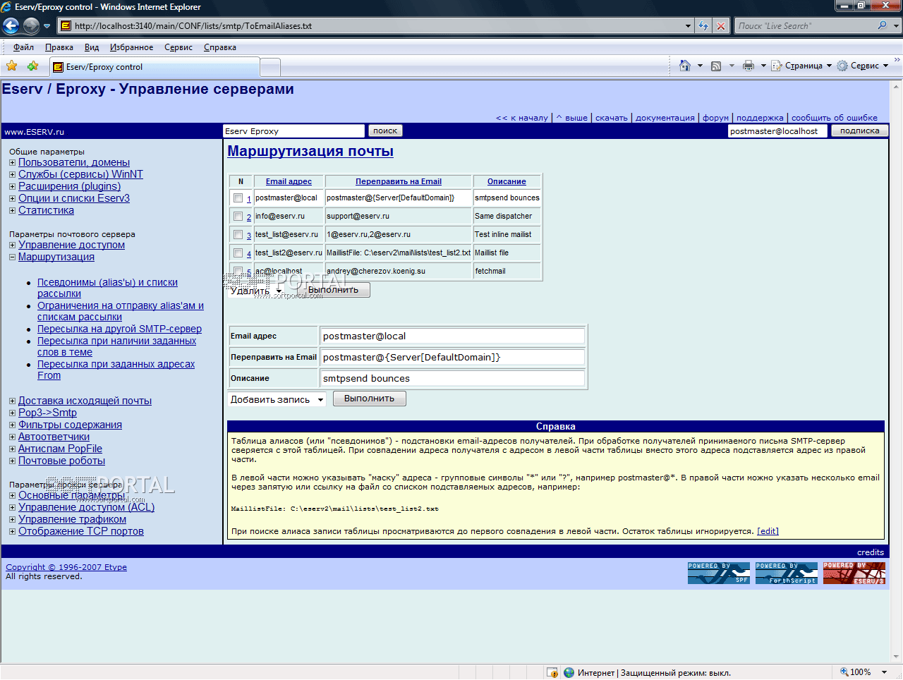
Task: Click the postmaster@localhost subscription field
Action: click(x=777, y=131)
